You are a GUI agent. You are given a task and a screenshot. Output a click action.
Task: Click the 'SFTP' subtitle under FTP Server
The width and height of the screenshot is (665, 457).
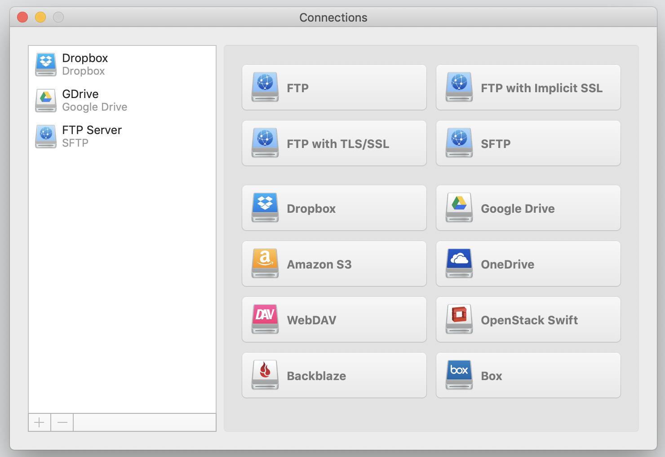[x=75, y=143]
